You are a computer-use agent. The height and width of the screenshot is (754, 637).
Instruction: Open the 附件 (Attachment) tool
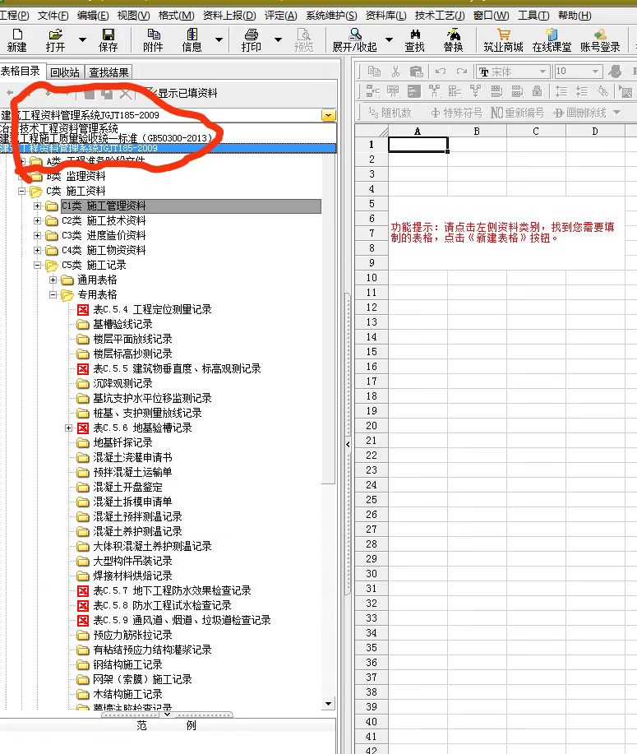pyautogui.click(x=154, y=40)
